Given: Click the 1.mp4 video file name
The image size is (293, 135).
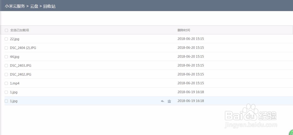Looking at the screenshot, I should tap(15, 83).
